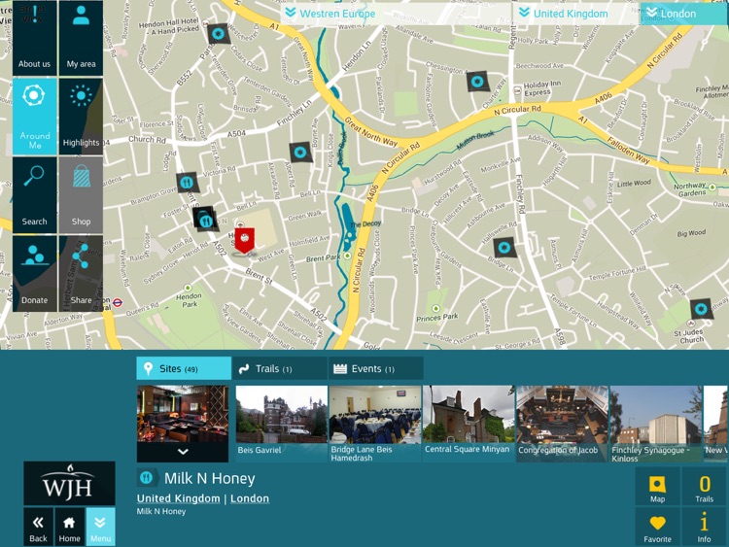
Task: Open the United Kingdom link
Action: point(179,498)
